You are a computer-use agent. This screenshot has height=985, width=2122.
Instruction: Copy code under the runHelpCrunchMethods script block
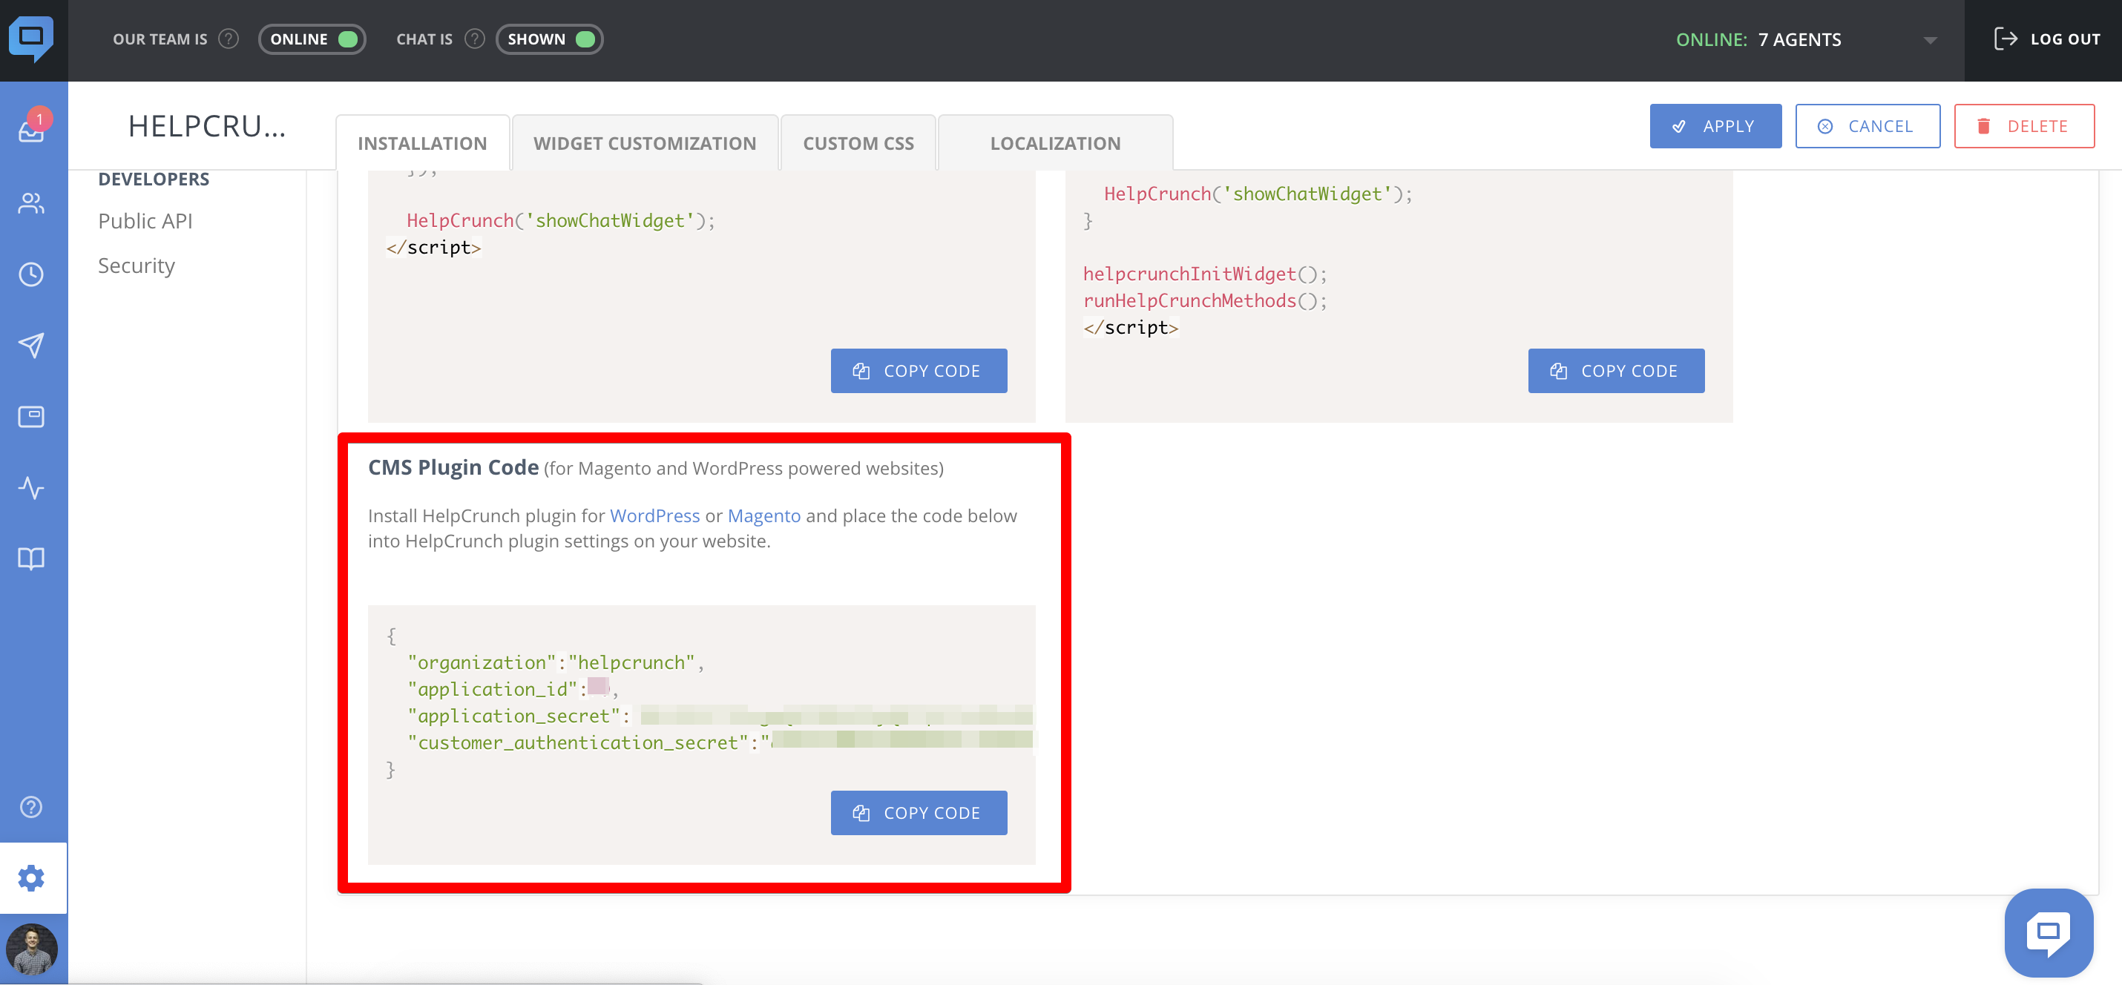1616,371
